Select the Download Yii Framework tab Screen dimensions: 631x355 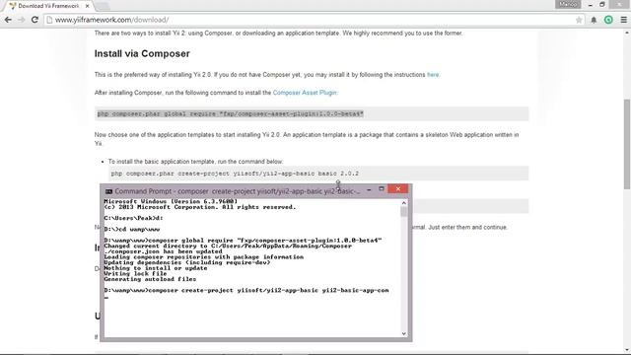(x=48, y=6)
